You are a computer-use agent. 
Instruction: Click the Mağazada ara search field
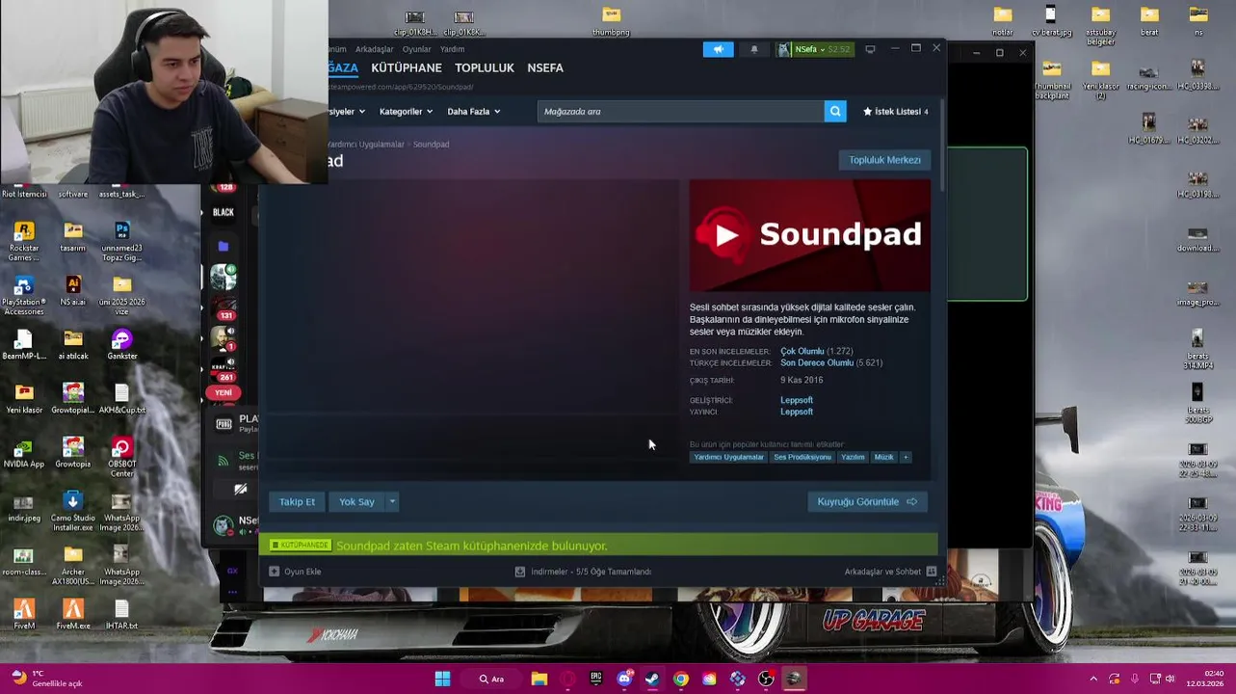click(x=680, y=112)
